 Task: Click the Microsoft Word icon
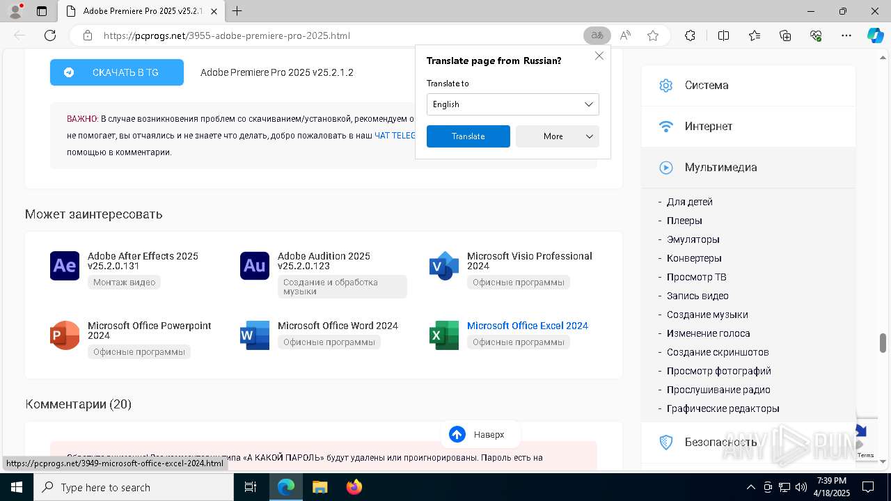coord(255,335)
